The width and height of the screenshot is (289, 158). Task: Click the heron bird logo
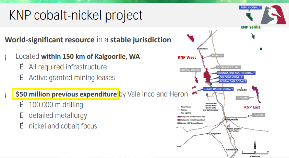[x=274, y=15]
